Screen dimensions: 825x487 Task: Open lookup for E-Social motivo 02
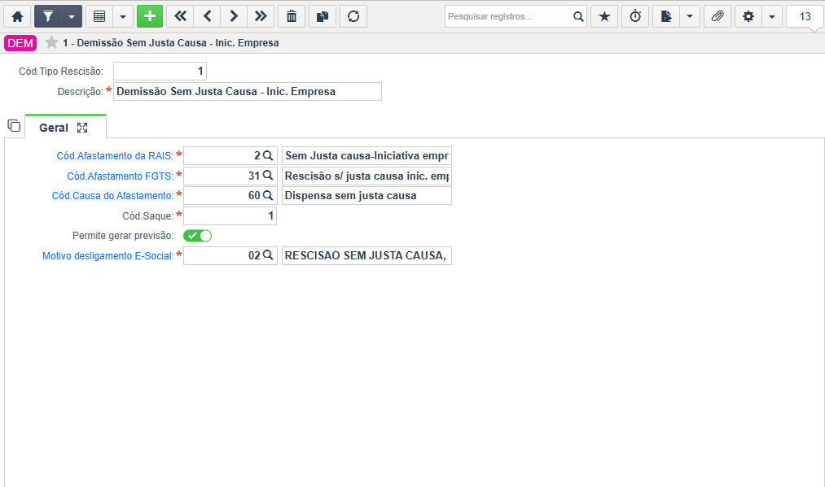coord(268,255)
